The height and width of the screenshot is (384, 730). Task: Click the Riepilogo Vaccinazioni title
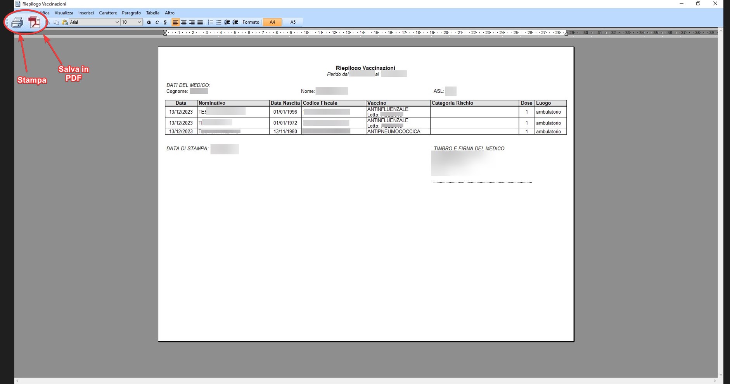coord(365,68)
